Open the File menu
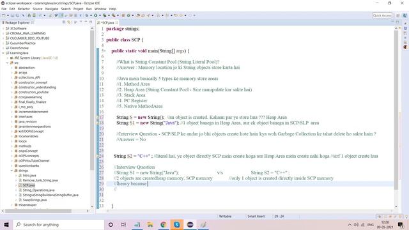 (4, 9)
